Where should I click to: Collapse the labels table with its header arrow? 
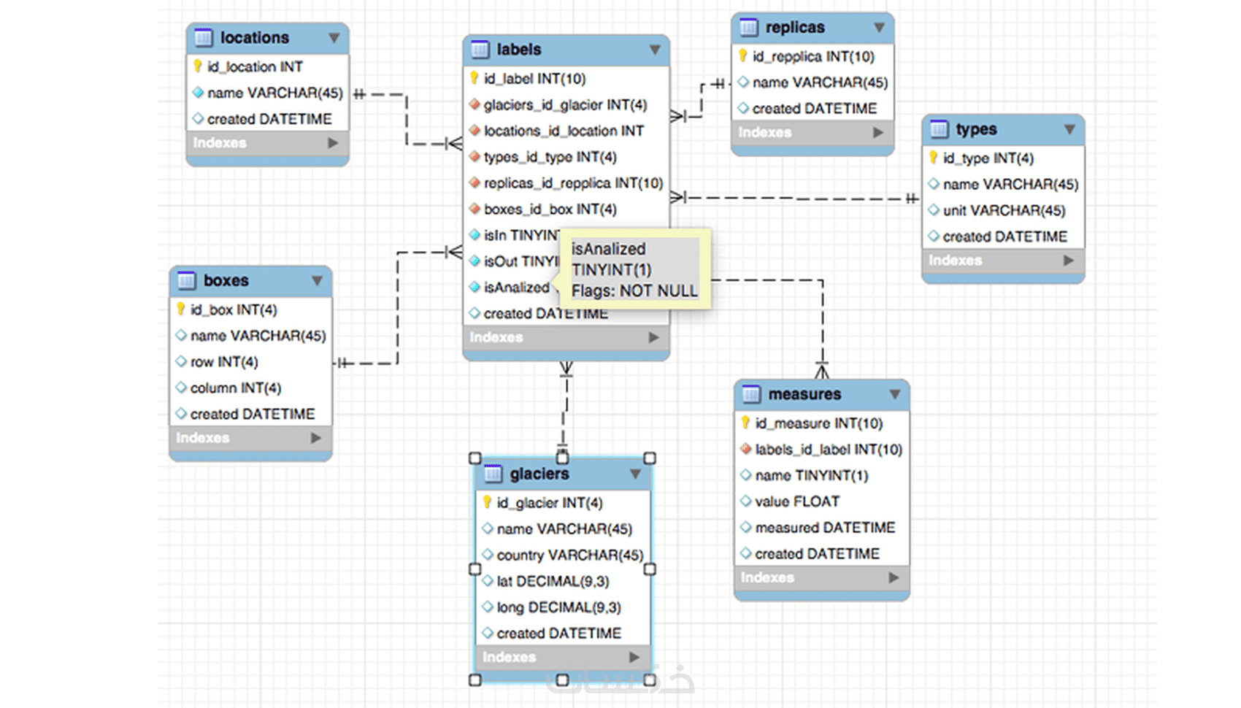click(655, 50)
